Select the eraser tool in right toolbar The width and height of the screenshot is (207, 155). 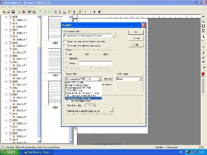203,58
